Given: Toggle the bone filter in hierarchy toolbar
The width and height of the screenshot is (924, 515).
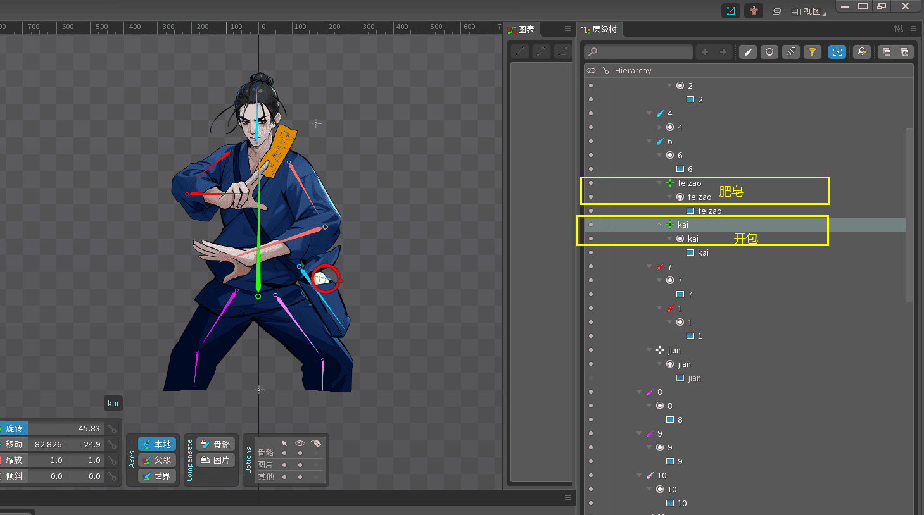Looking at the screenshot, I should pyautogui.click(x=748, y=52).
